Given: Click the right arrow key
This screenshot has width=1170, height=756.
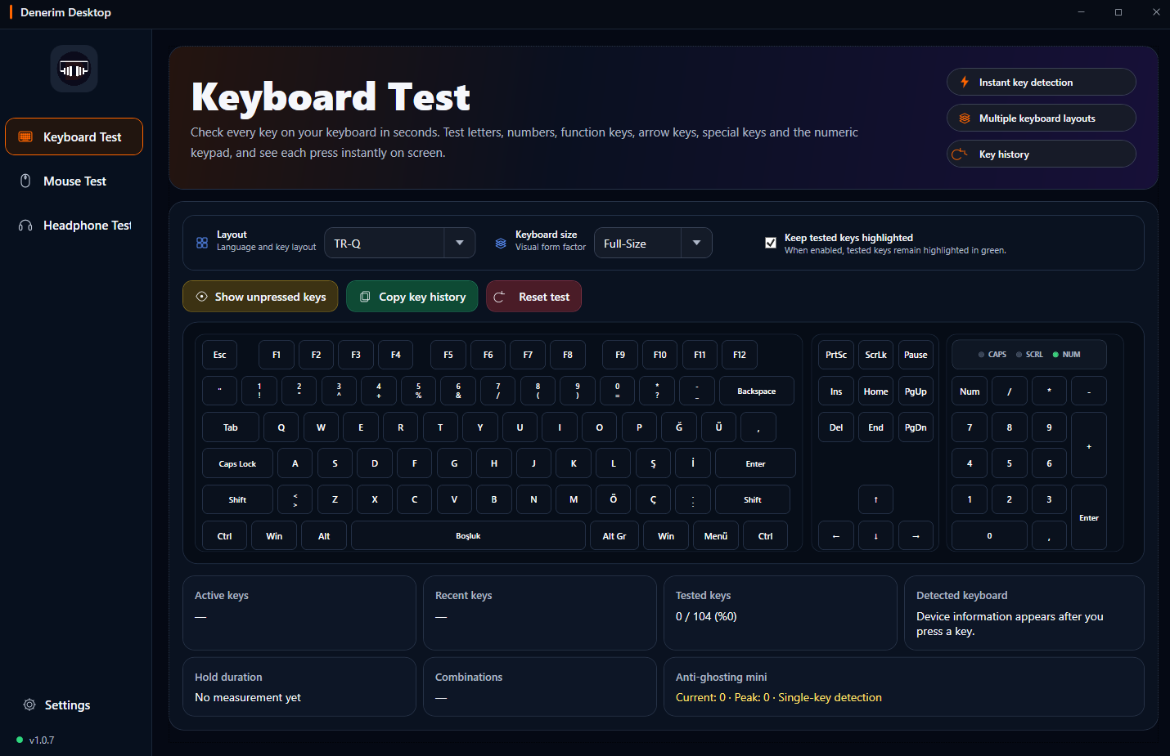Looking at the screenshot, I should click(916, 535).
